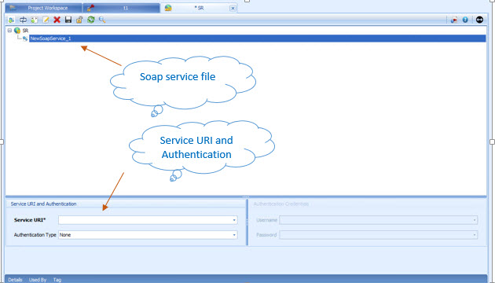Click the NewSoapService_1 row icon
This screenshot has height=283, width=495.
25,39
